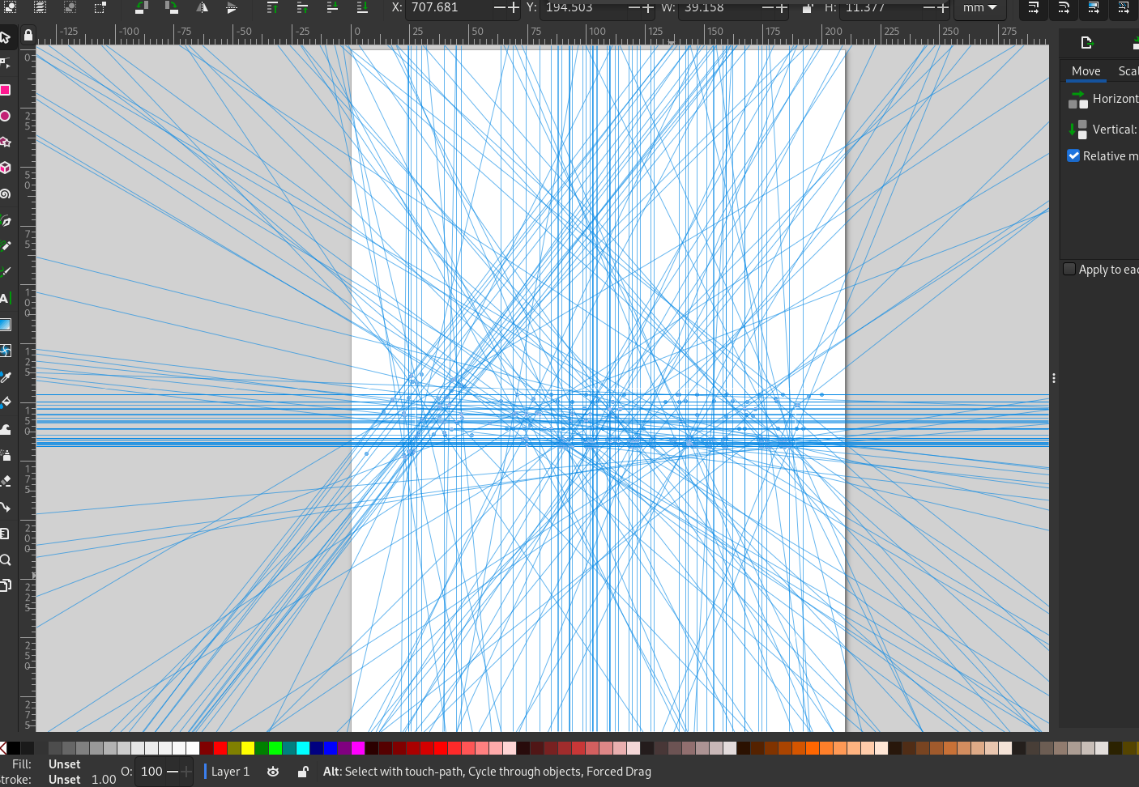Select the Paint Bucket tool
Image resolution: width=1139 pixels, height=787 pixels.
[6, 402]
